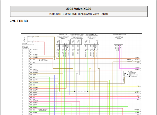Click the '2.9L TURBO' section heading
157x115 pixels.
pyautogui.click(x=19, y=21)
